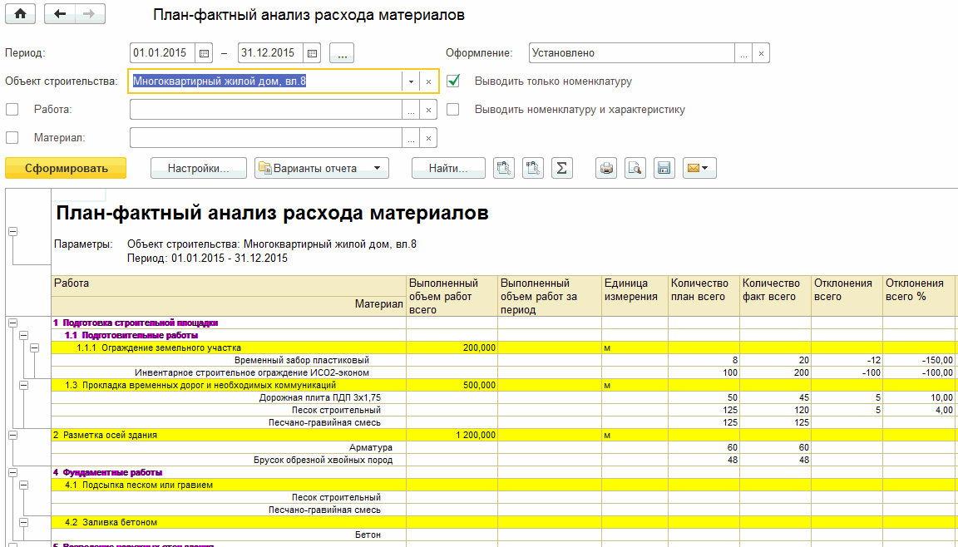
Task: Open the email send dropdown
Action: [x=699, y=168]
